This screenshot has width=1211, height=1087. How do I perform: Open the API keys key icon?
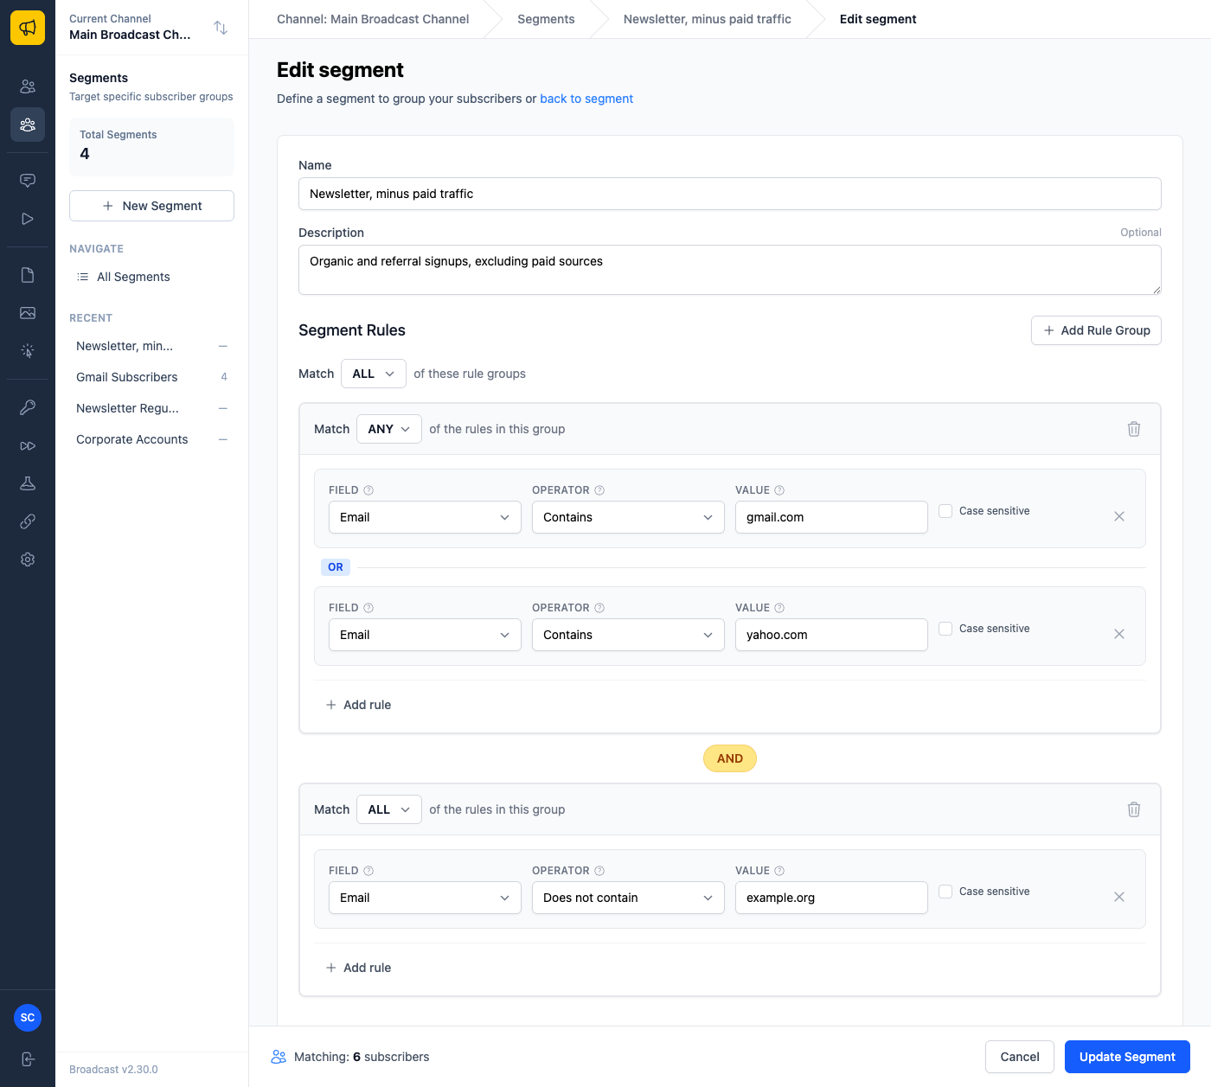point(28,407)
